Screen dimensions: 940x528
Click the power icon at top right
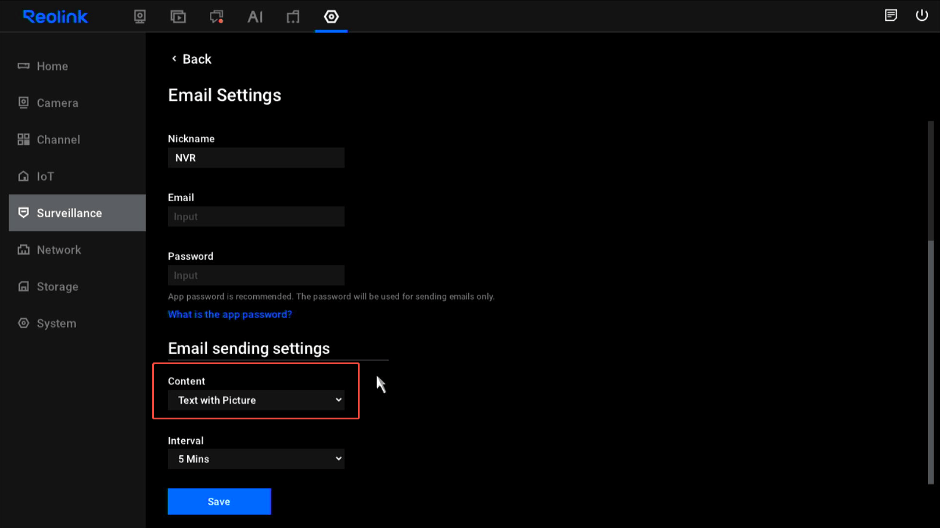click(x=921, y=16)
